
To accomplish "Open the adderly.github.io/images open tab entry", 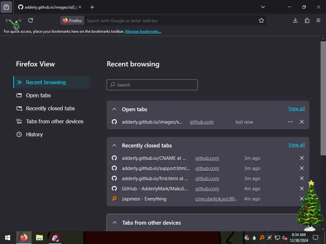I will tap(152, 122).
